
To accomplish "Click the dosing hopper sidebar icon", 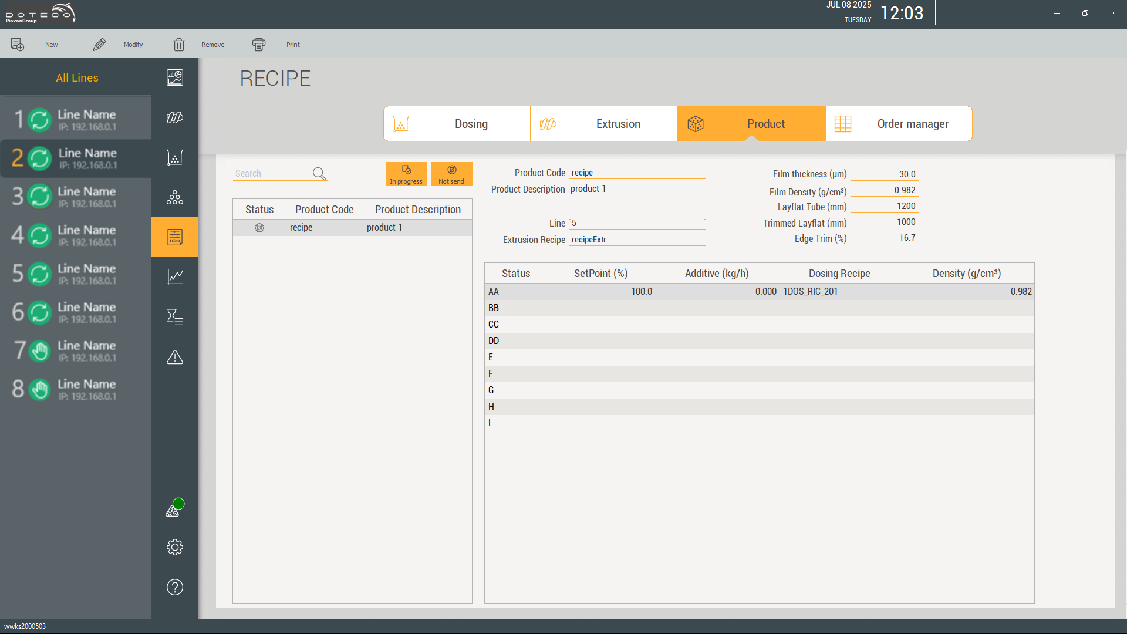I will tap(174, 157).
